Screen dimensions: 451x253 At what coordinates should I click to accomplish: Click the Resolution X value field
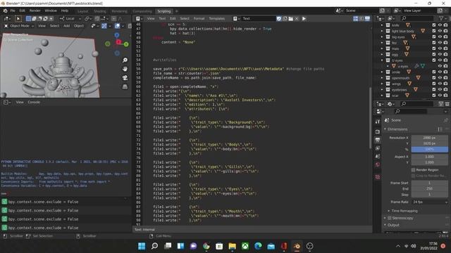tap(429, 138)
